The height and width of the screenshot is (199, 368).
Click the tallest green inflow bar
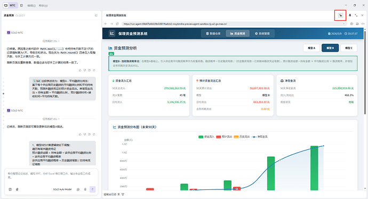314,168
